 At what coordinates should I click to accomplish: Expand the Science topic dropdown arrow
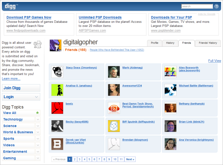pos(38,126)
